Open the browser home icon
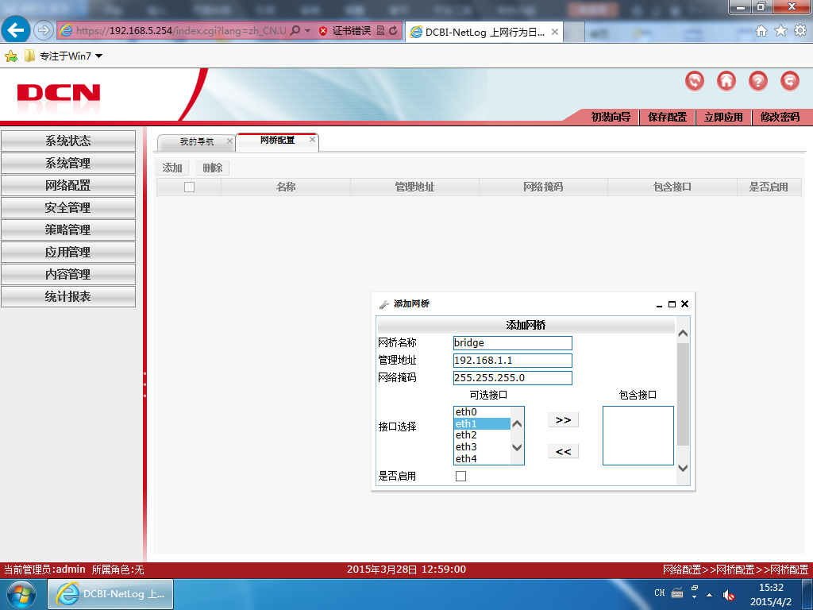 tap(761, 31)
